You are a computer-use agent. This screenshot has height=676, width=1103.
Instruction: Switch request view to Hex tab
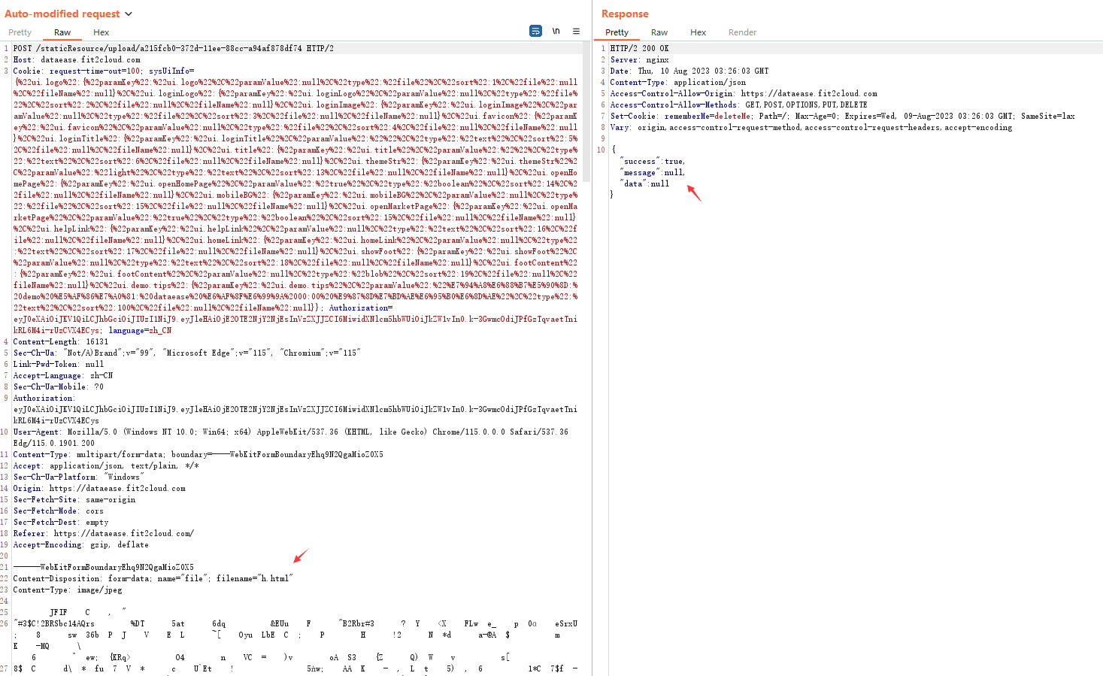point(102,32)
